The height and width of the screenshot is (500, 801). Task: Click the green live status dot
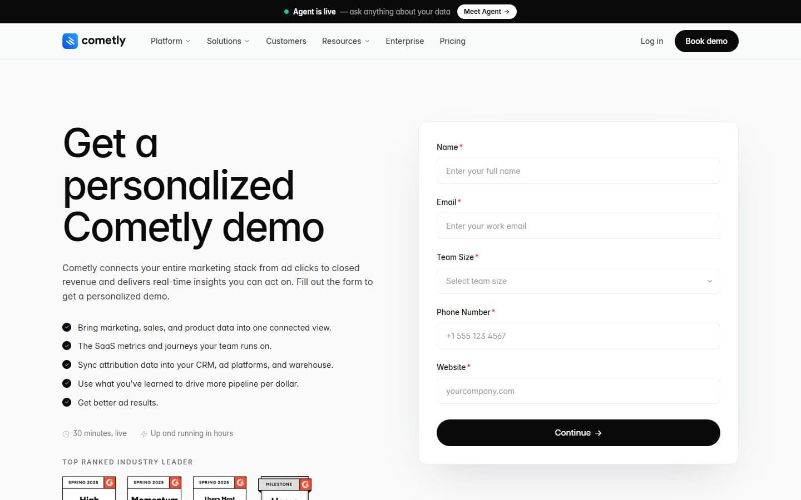pos(286,12)
